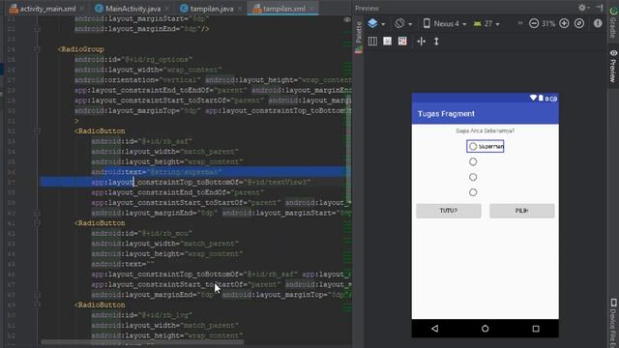Viewport: 619px width, 348px height.
Task: Open the orientation dropdown arrow
Action: tap(410, 24)
